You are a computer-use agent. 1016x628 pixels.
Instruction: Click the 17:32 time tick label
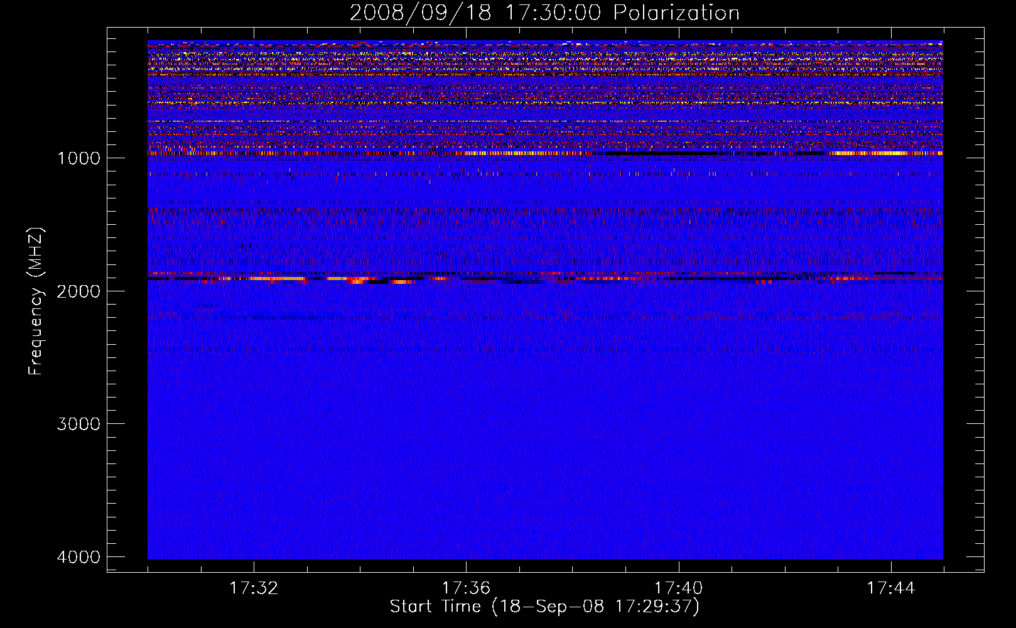pyautogui.click(x=254, y=588)
